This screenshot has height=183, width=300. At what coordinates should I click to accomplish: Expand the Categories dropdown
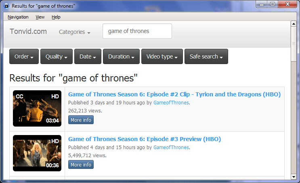(74, 32)
